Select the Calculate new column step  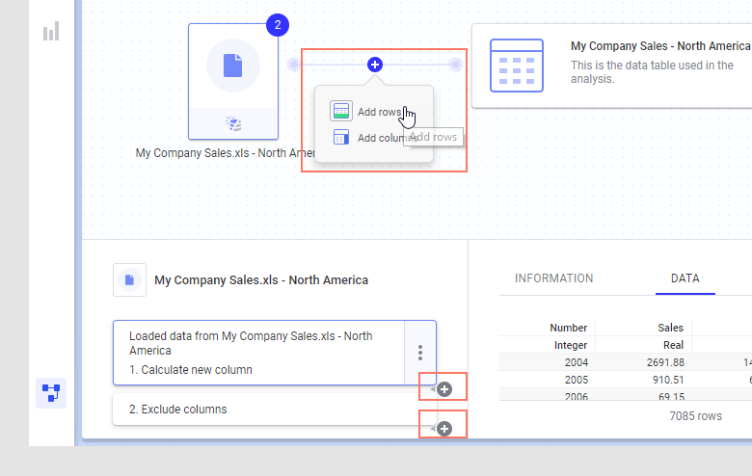[190, 370]
